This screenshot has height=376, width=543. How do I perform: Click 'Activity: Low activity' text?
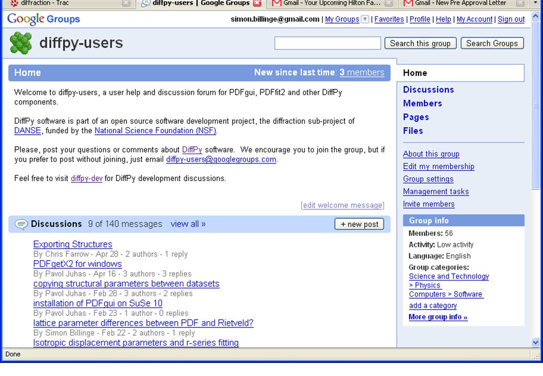(441, 245)
